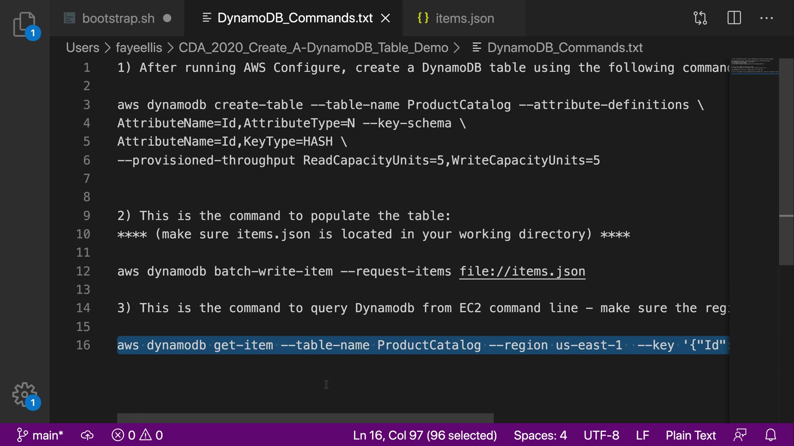The height and width of the screenshot is (446, 794).
Task: Click the horizontal scrollbar at editor bottom
Action: (x=305, y=418)
